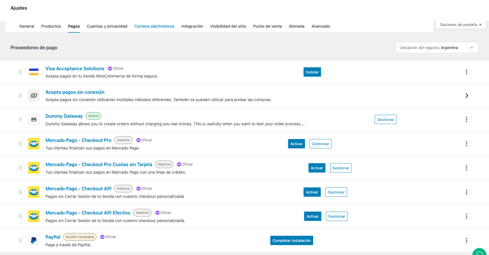Open the Correos electrónicos tab
This screenshot has width=489, height=255.
pos(154,26)
